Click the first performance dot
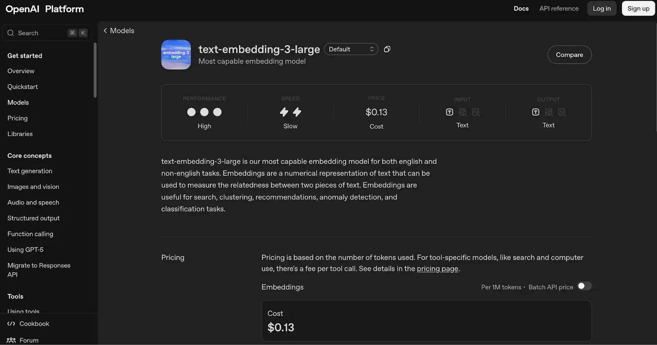The image size is (657, 345). click(x=191, y=112)
